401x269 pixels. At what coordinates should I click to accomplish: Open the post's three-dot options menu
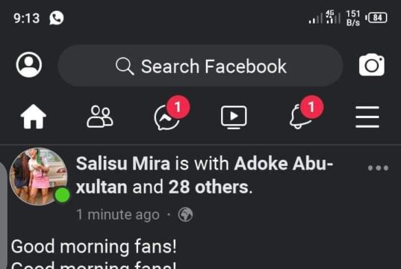click(x=378, y=168)
